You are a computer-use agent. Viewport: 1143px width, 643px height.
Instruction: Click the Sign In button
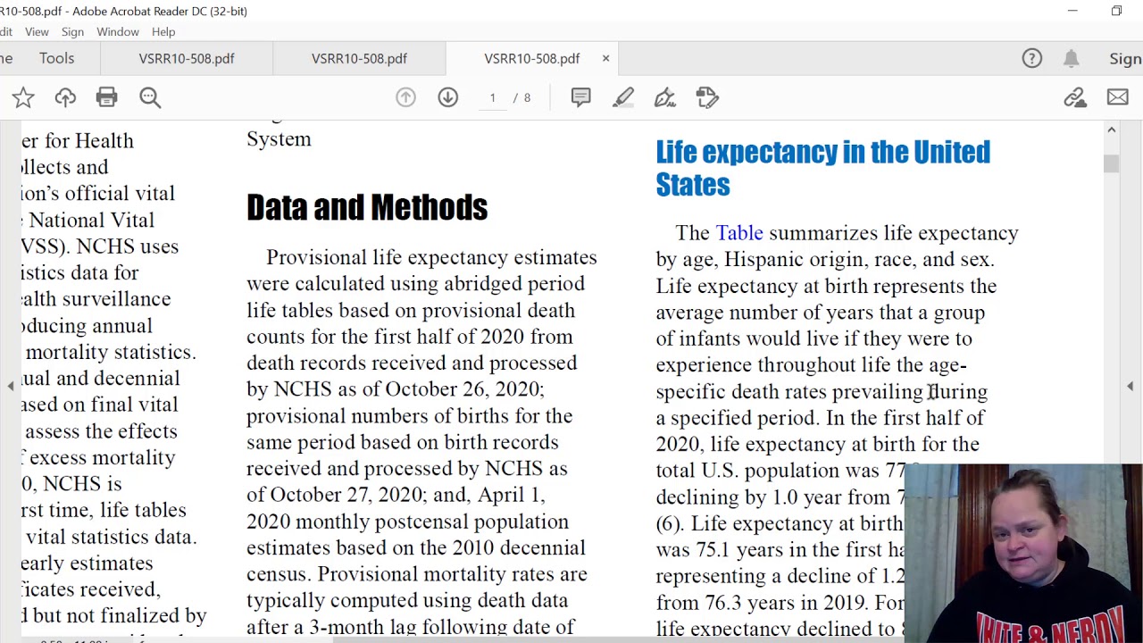pyautogui.click(x=1125, y=59)
